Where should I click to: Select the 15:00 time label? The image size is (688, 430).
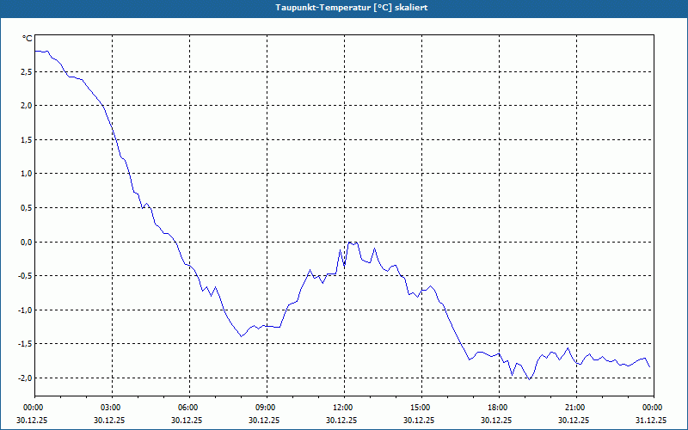421,408
